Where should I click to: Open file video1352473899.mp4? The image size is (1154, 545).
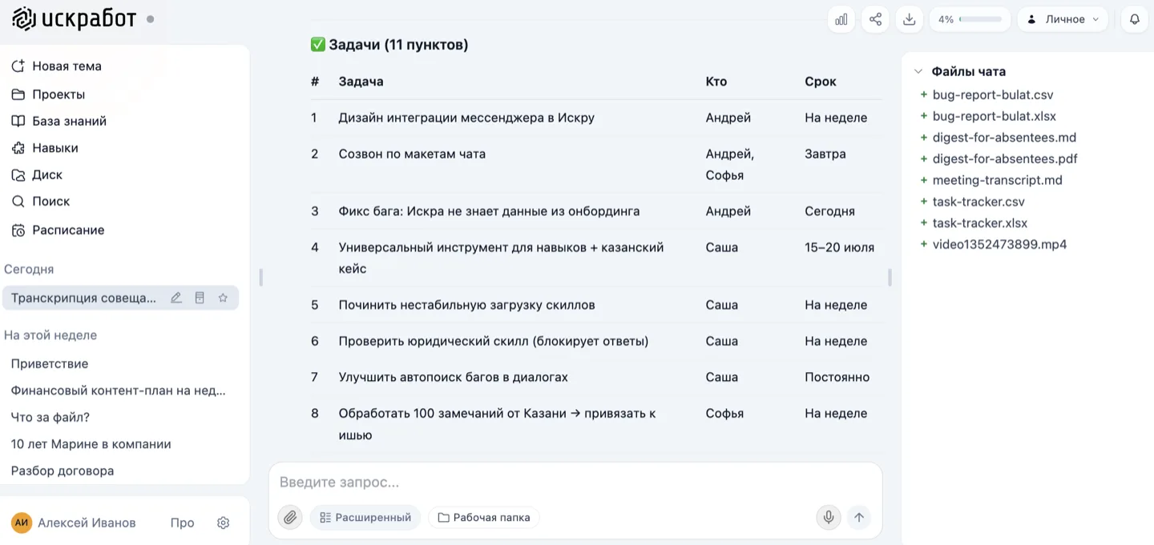click(x=999, y=244)
